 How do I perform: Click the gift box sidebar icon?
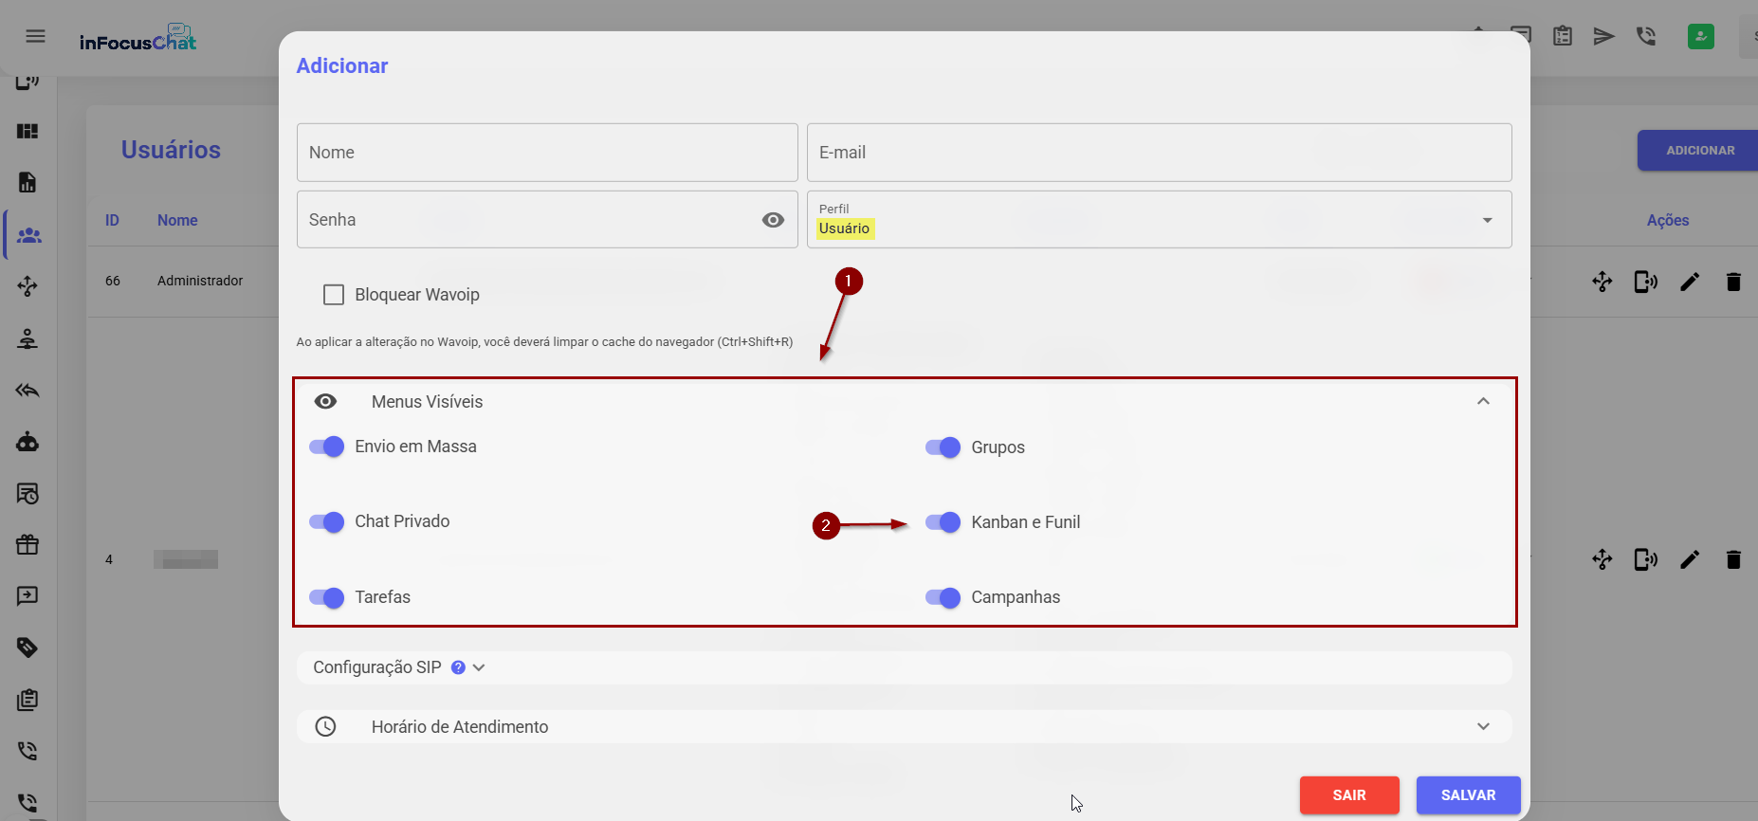pyautogui.click(x=27, y=544)
